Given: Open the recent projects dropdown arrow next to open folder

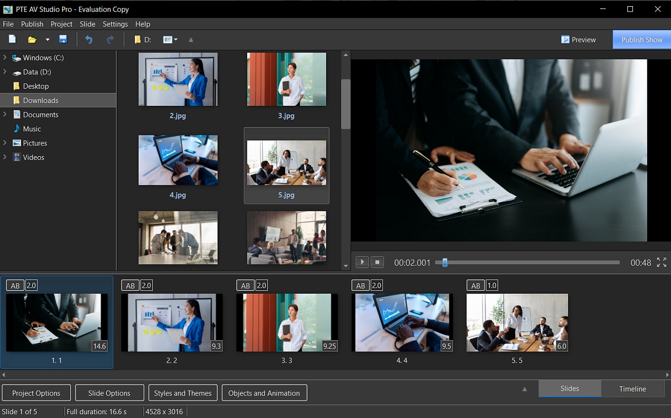Looking at the screenshot, I should click(x=48, y=40).
